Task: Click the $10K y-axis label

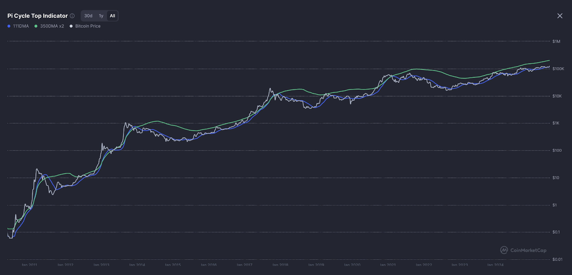Action: (x=557, y=96)
